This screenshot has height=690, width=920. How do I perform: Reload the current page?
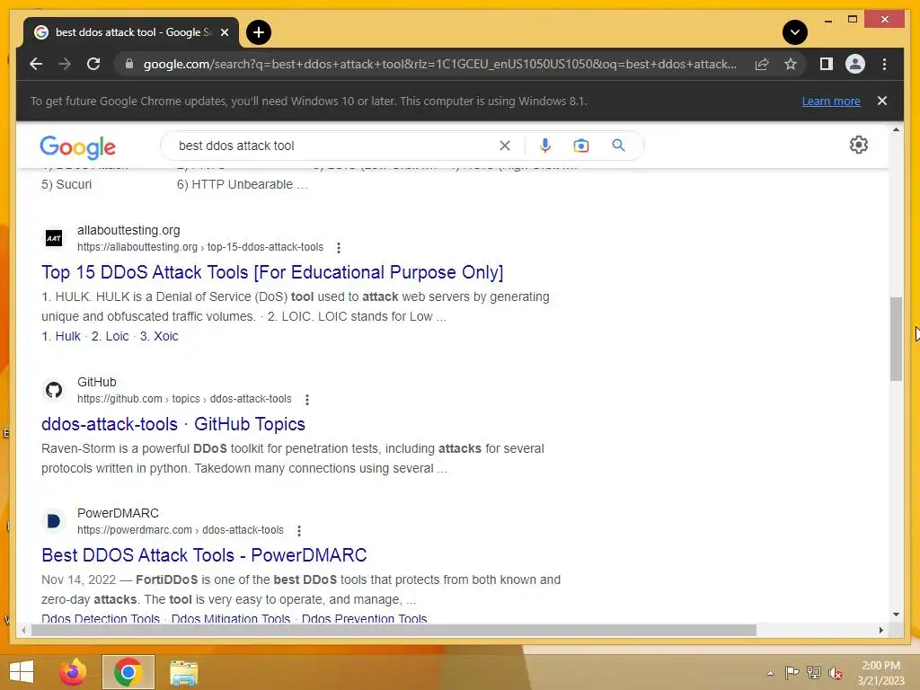[x=93, y=64]
